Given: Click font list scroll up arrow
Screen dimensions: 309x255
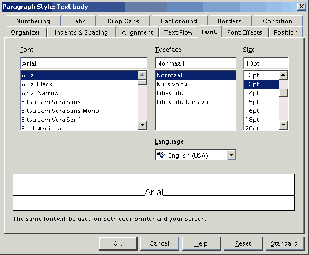Looking at the screenshot, I should (143, 75).
